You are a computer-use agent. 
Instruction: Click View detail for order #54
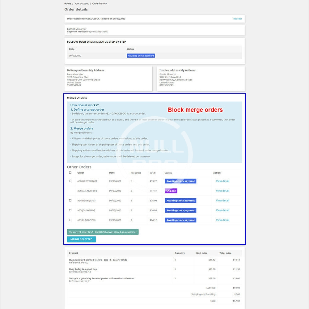pyautogui.click(x=222, y=201)
